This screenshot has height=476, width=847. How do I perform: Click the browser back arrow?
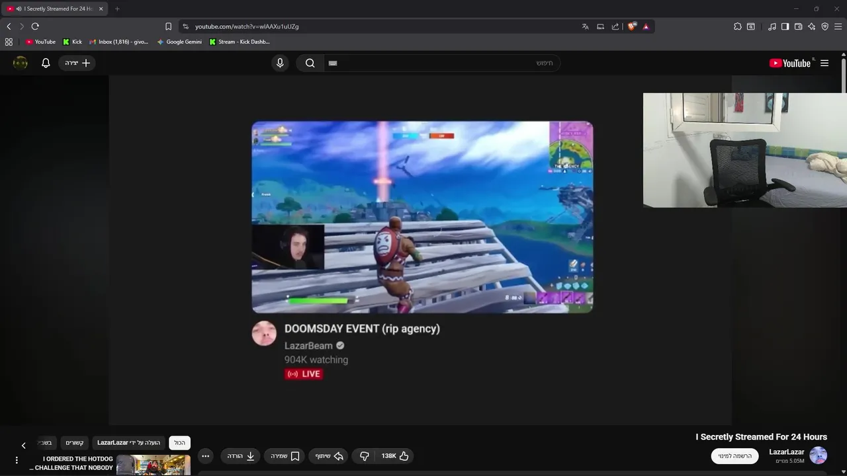(9, 26)
